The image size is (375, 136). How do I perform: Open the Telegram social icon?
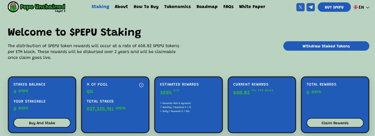coord(311,7)
